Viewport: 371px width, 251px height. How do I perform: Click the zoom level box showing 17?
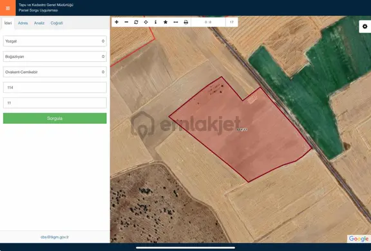click(232, 22)
